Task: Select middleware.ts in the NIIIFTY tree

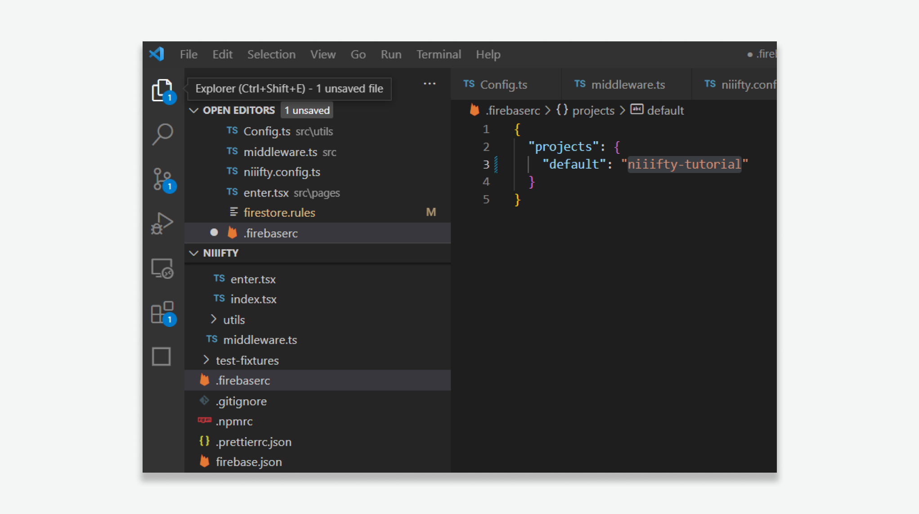Action: coord(318,340)
